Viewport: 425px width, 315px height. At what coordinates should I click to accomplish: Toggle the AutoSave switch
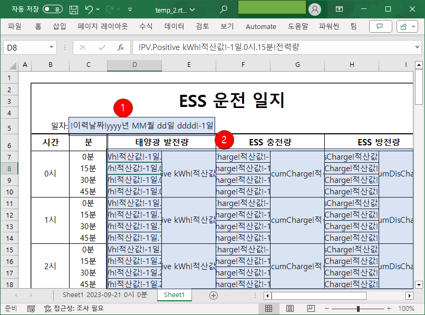pyautogui.click(x=53, y=9)
